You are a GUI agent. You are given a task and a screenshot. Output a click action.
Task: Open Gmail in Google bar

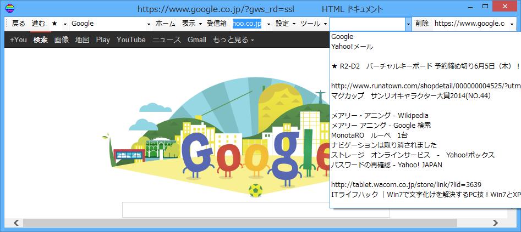(x=197, y=40)
